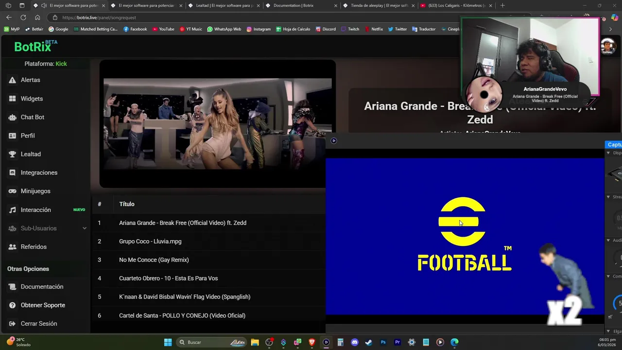Click the Cerrar Sesión logout icon

click(12, 324)
